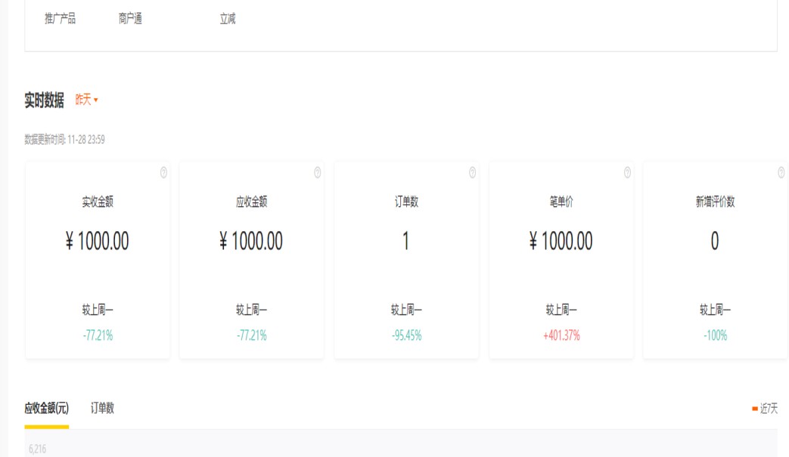Image resolution: width=789 pixels, height=457 pixels.
Task: Click the 笔单价 ¥1000.00 value
Action: [x=561, y=241]
